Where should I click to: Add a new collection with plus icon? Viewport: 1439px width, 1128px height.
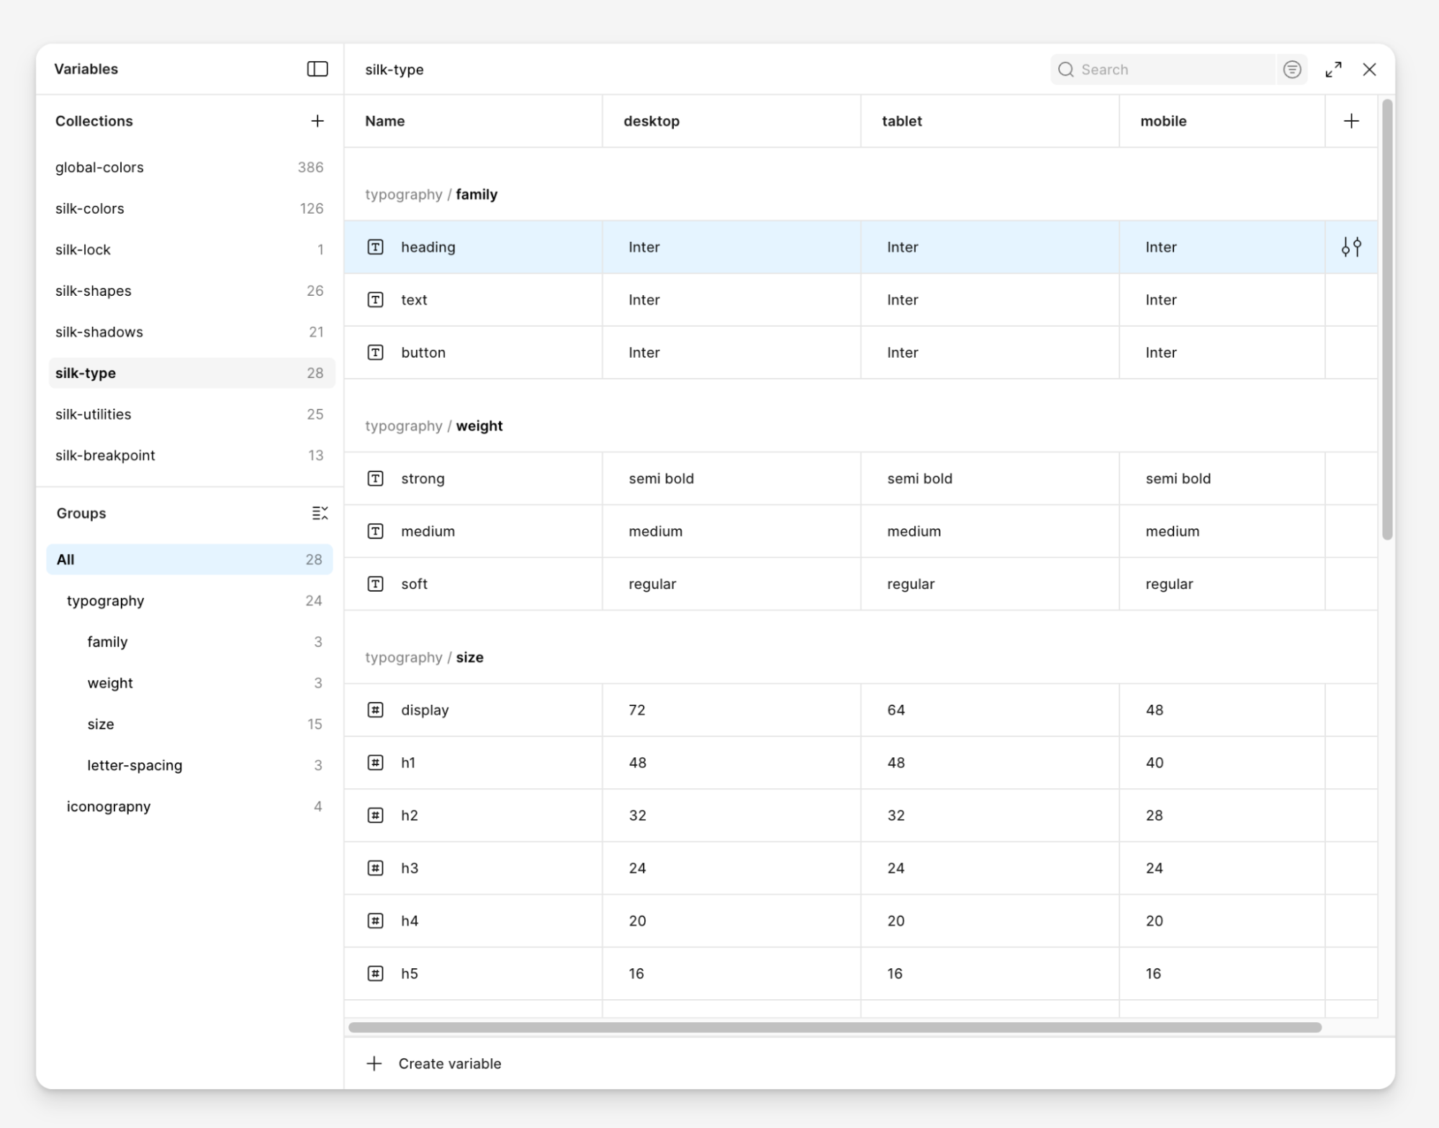(x=317, y=121)
